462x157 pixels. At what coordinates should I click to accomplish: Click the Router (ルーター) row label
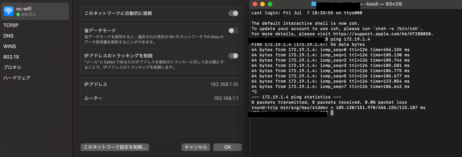coord(93,98)
